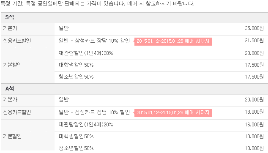Viewport: 268px width, 153px height.
Task: Click the S석 31,500원 price
Action: pyautogui.click(x=254, y=41)
